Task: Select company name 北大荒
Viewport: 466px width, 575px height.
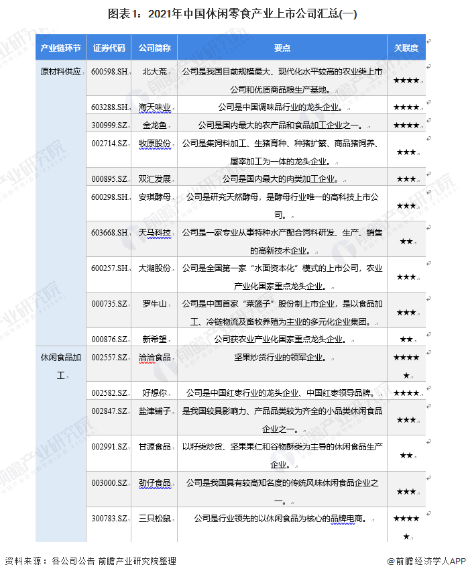Action: (155, 72)
